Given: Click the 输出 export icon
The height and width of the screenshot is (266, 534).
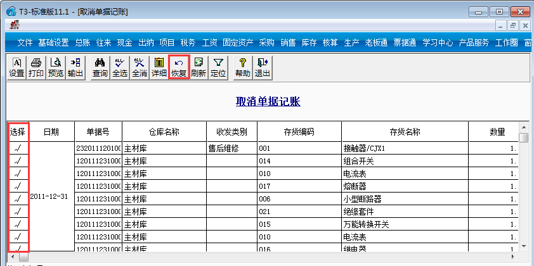Looking at the screenshot, I should [x=75, y=68].
